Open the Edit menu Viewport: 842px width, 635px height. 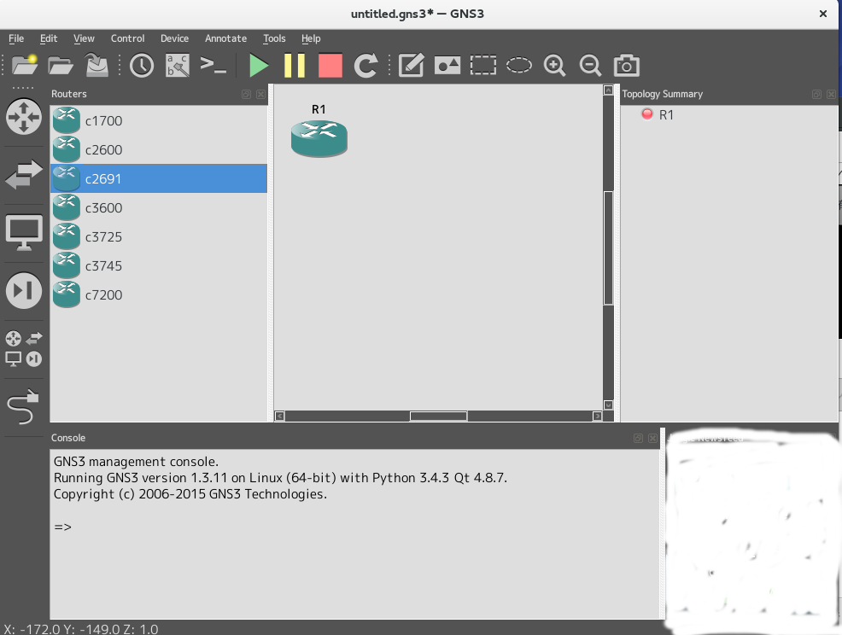coord(49,38)
